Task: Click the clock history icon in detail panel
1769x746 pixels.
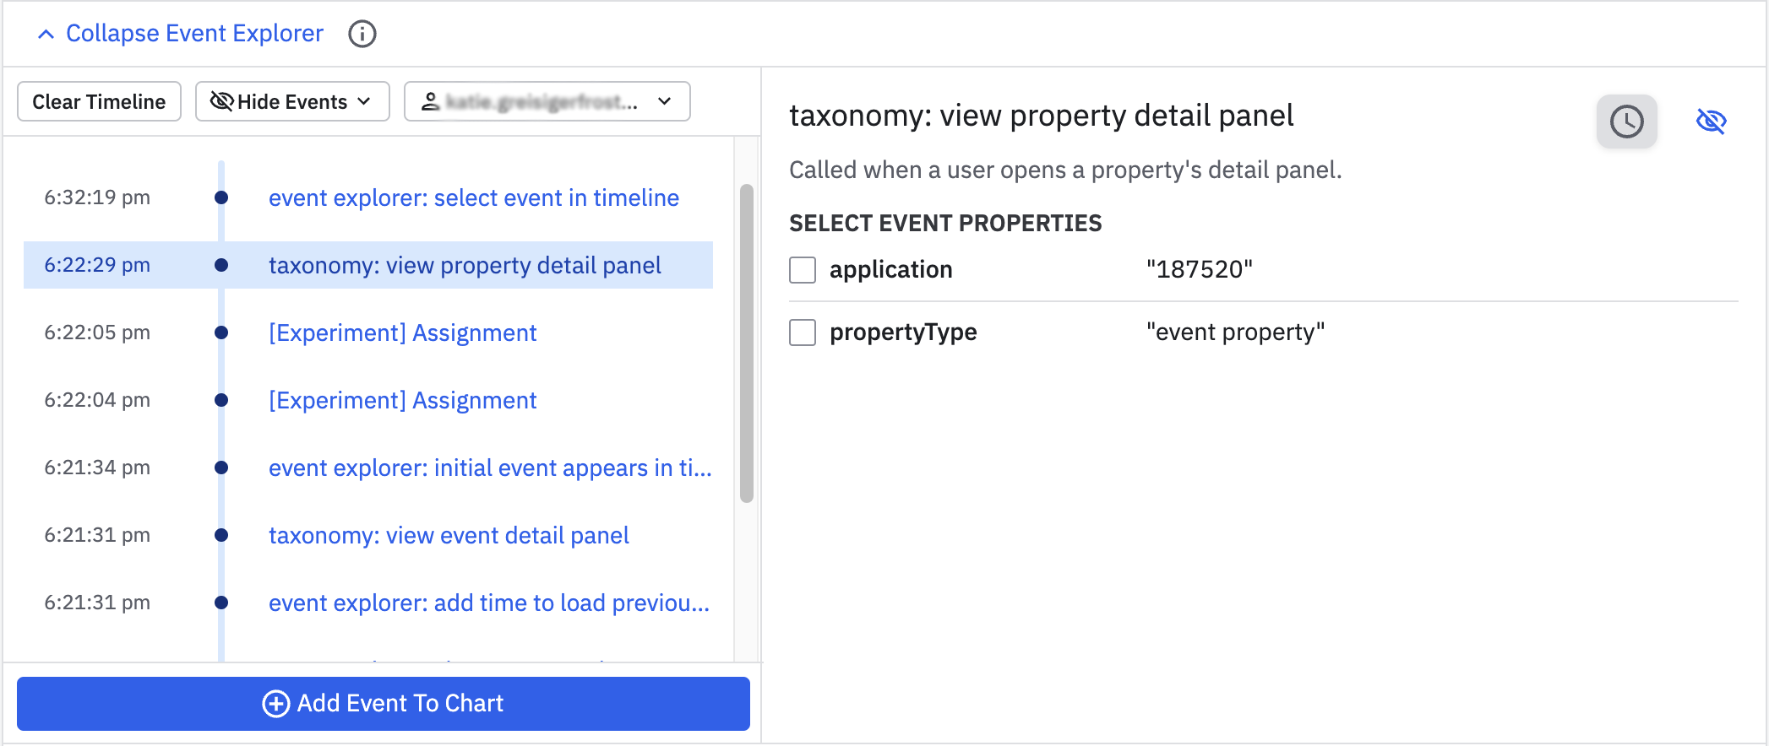Action: pos(1626,122)
